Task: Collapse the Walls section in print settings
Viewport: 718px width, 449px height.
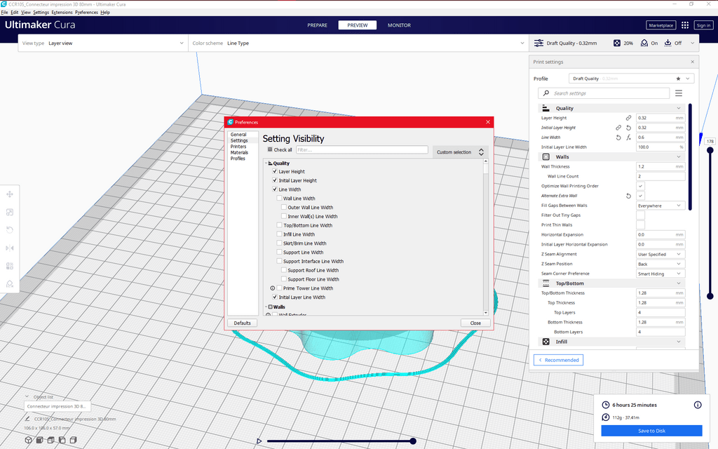Action: pyautogui.click(x=679, y=156)
